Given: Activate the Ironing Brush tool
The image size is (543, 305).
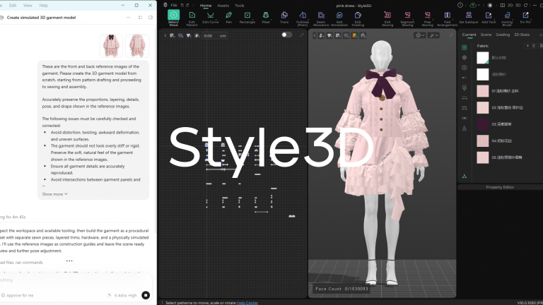Looking at the screenshot, I should coord(507,18).
